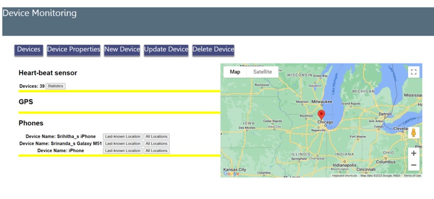The image size is (434, 199).
Task: Toggle fullscreen map view
Action: (414, 72)
